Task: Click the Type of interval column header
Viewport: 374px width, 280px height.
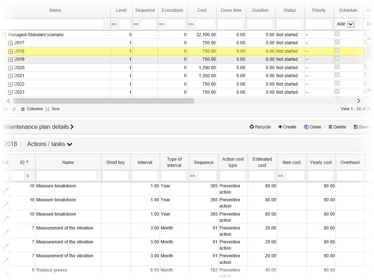Action: (174, 162)
